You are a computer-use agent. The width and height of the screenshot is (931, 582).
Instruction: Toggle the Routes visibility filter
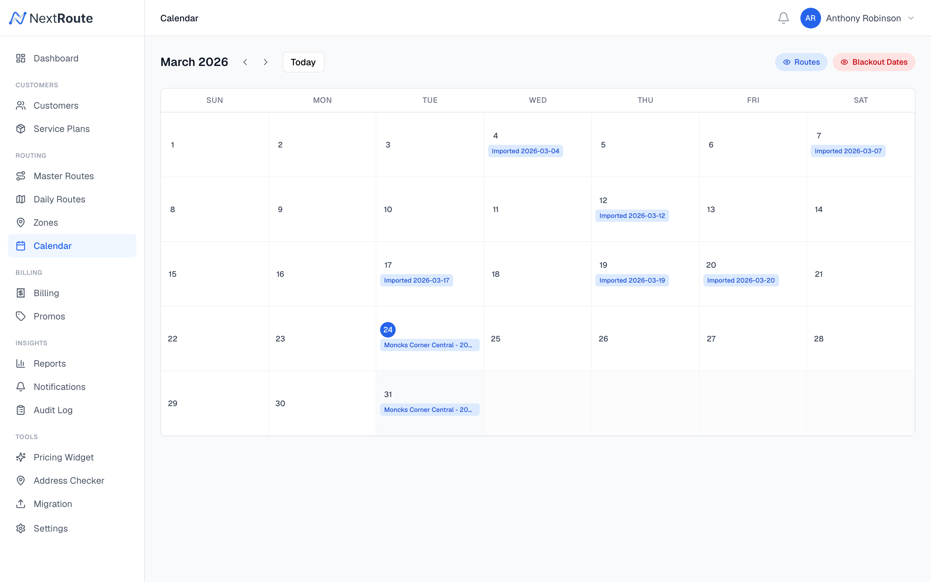tap(801, 61)
